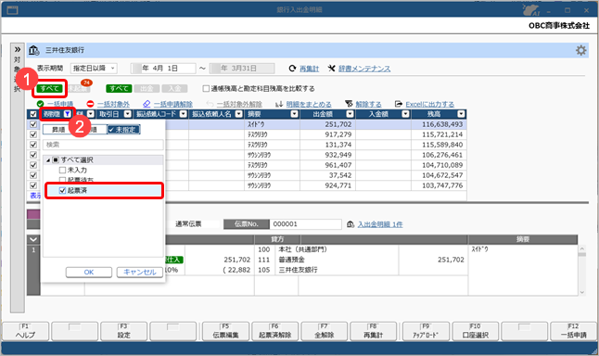Toggle すべて選択 checkbox in filter list
The image size is (599, 356).
56,160
